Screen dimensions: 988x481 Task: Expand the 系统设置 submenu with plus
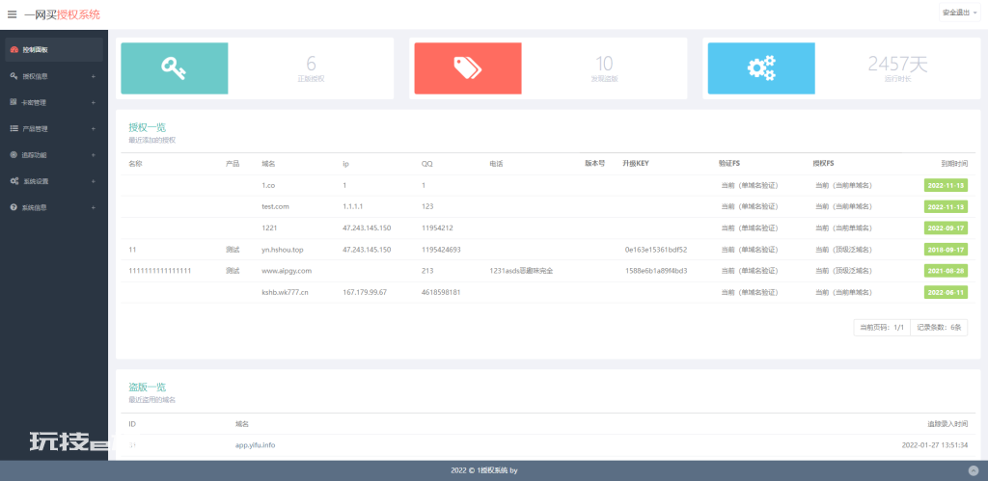tap(94, 181)
